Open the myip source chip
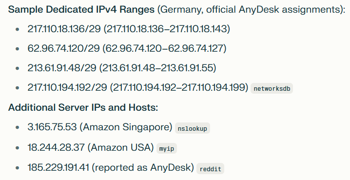The image size is (350, 180). pos(167,148)
